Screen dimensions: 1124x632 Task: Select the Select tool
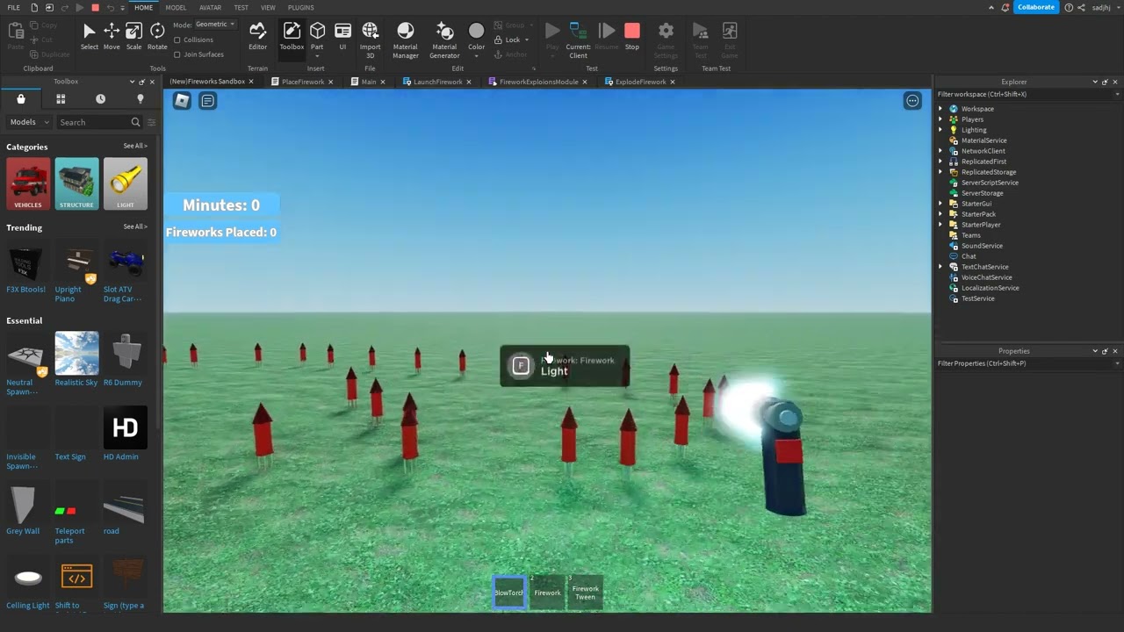89,37
